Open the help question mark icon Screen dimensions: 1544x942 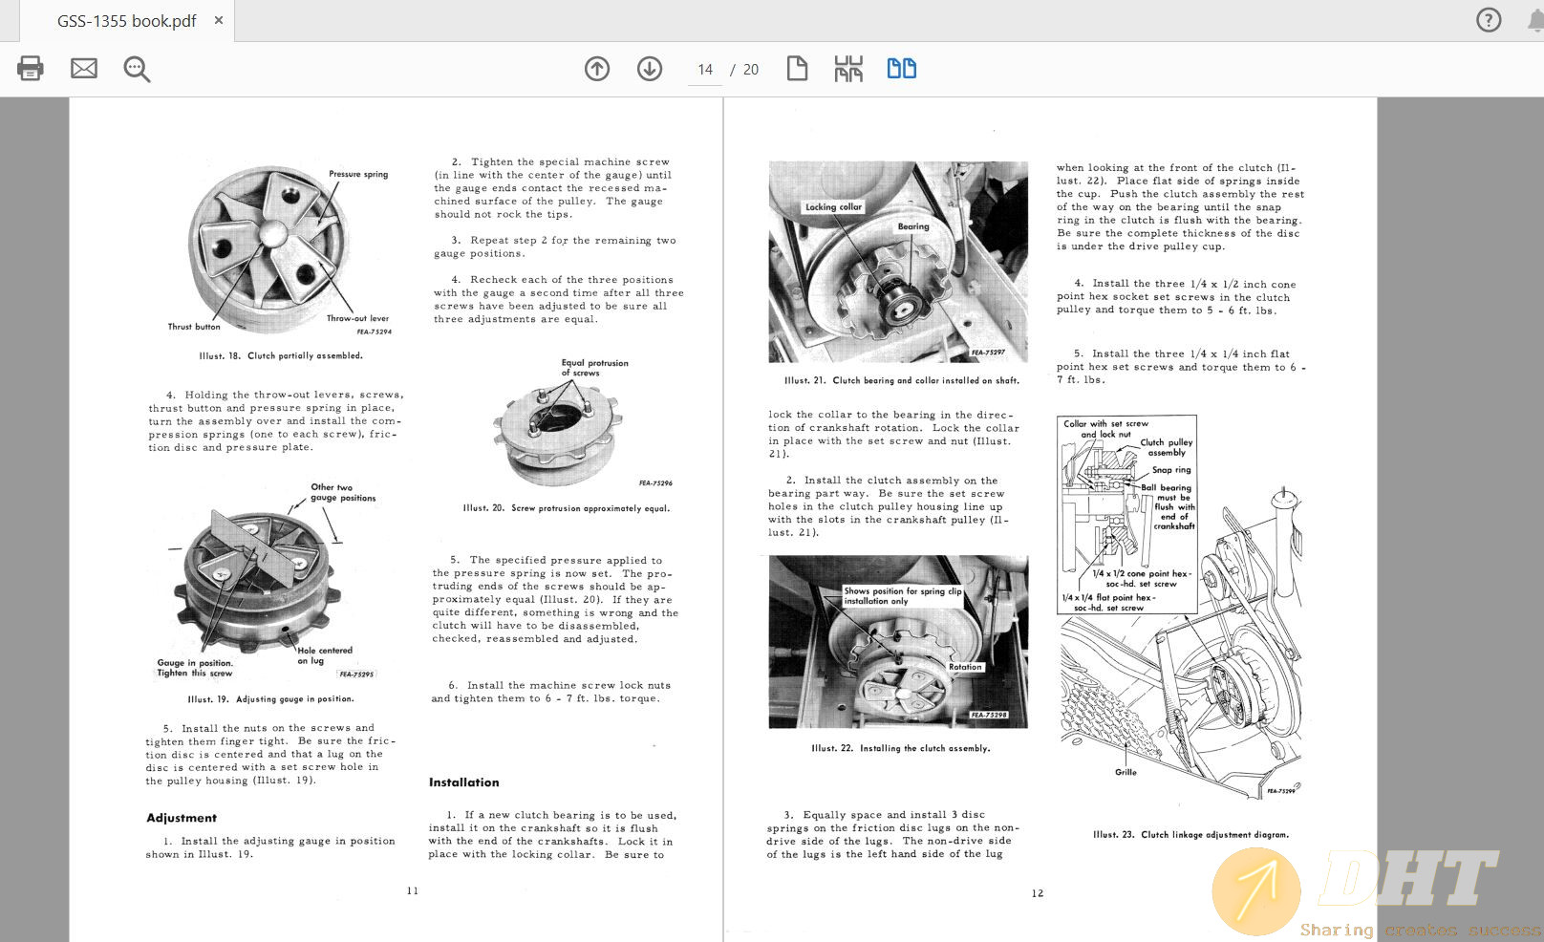tap(1489, 20)
